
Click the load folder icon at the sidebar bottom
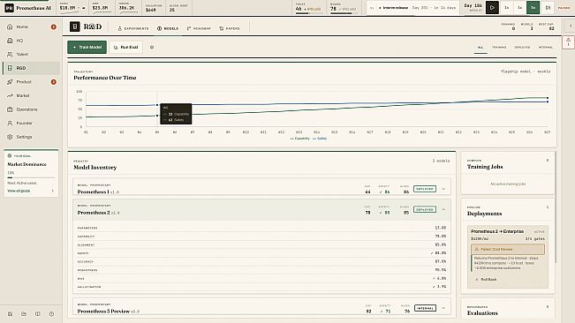[24, 314]
